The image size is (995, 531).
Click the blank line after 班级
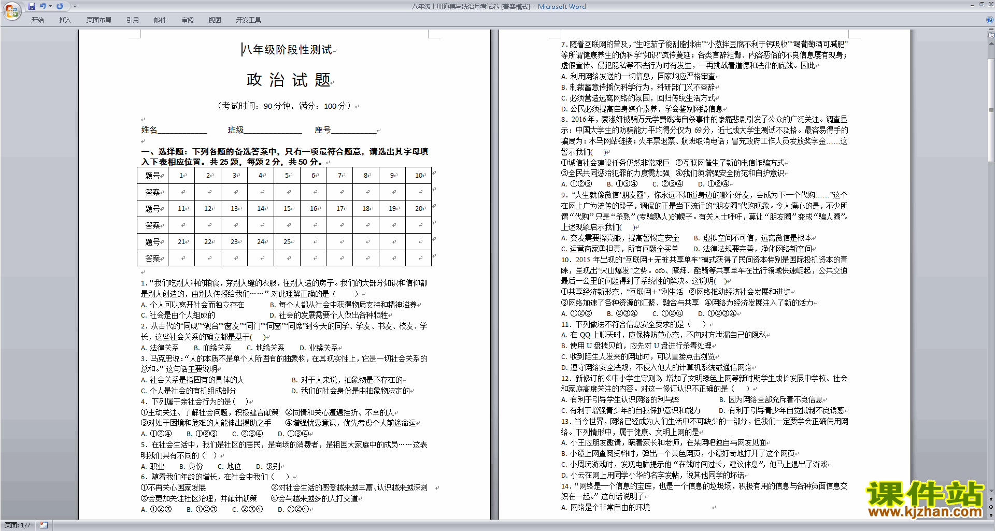click(x=273, y=130)
